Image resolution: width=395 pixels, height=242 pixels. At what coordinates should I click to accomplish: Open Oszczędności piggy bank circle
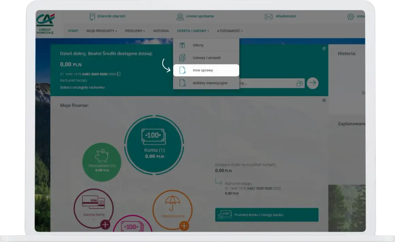[102, 162]
